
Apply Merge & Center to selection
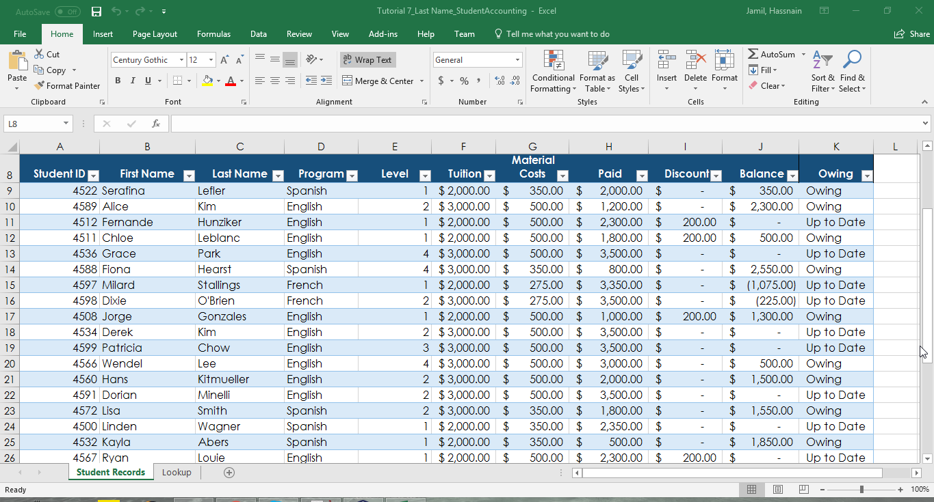pyautogui.click(x=378, y=81)
